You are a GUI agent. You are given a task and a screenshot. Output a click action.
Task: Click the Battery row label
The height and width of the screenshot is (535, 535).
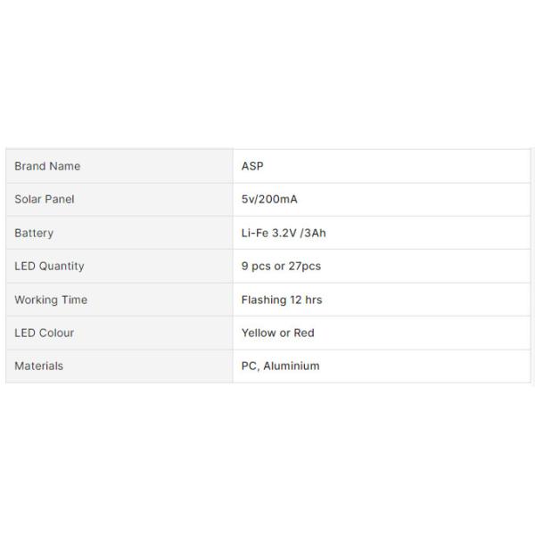tap(34, 233)
